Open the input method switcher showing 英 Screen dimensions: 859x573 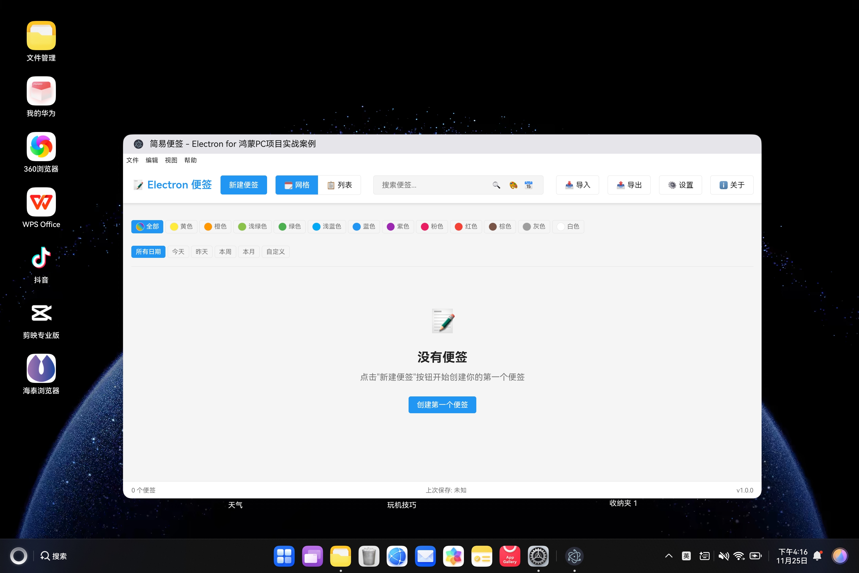[686, 556]
